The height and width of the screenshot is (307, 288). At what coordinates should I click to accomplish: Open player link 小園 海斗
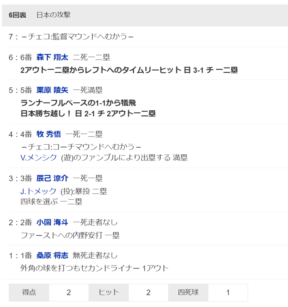(x=52, y=222)
